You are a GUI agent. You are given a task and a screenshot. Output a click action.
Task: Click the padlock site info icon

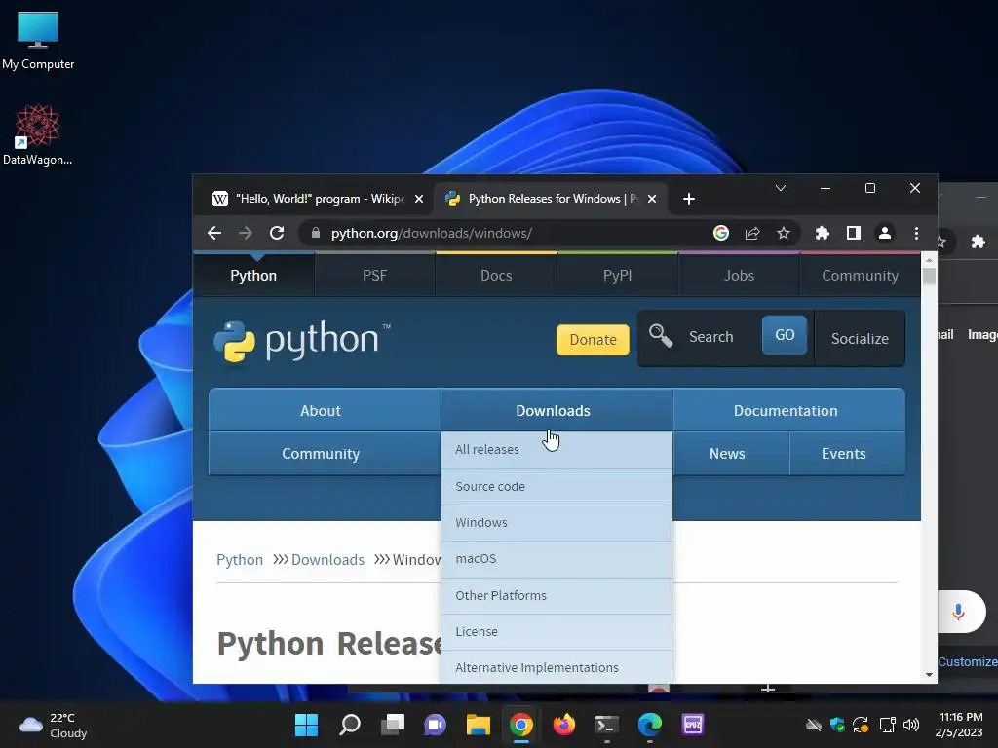[316, 233]
